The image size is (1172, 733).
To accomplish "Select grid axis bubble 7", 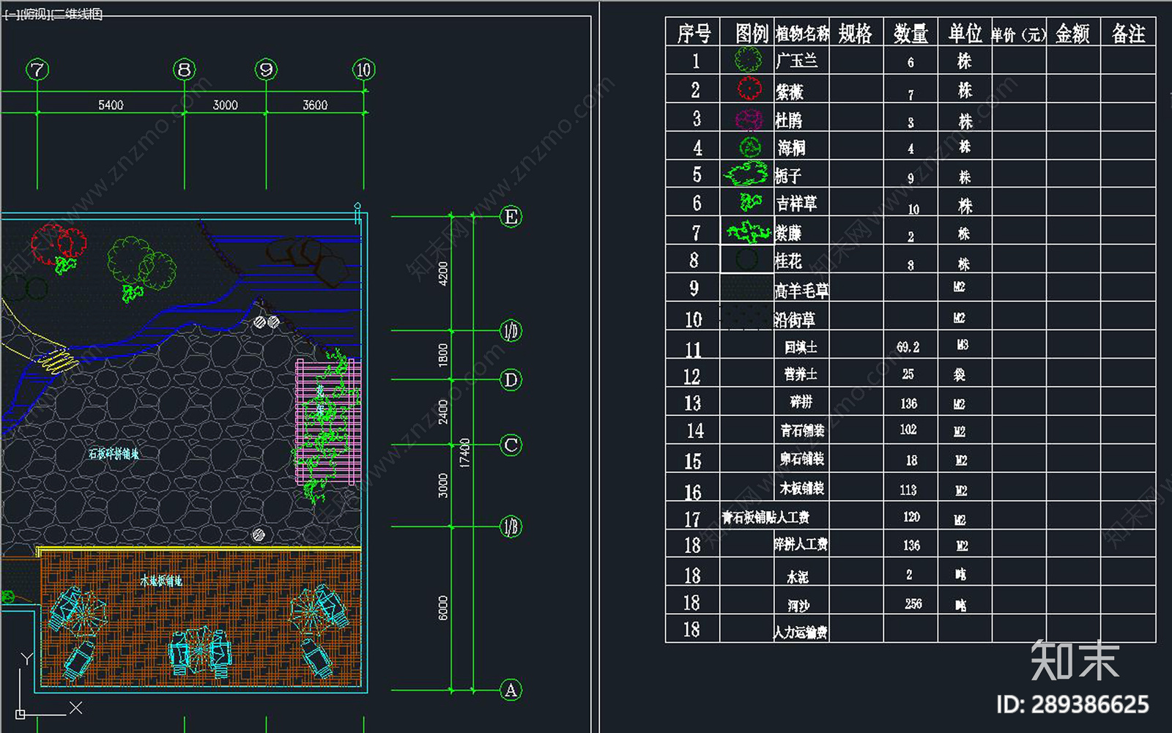I will click(x=37, y=70).
